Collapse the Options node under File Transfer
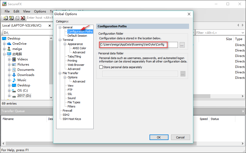Image resolution: width=246 pixels, height=153 pixels. pyautogui.click(x=65, y=77)
